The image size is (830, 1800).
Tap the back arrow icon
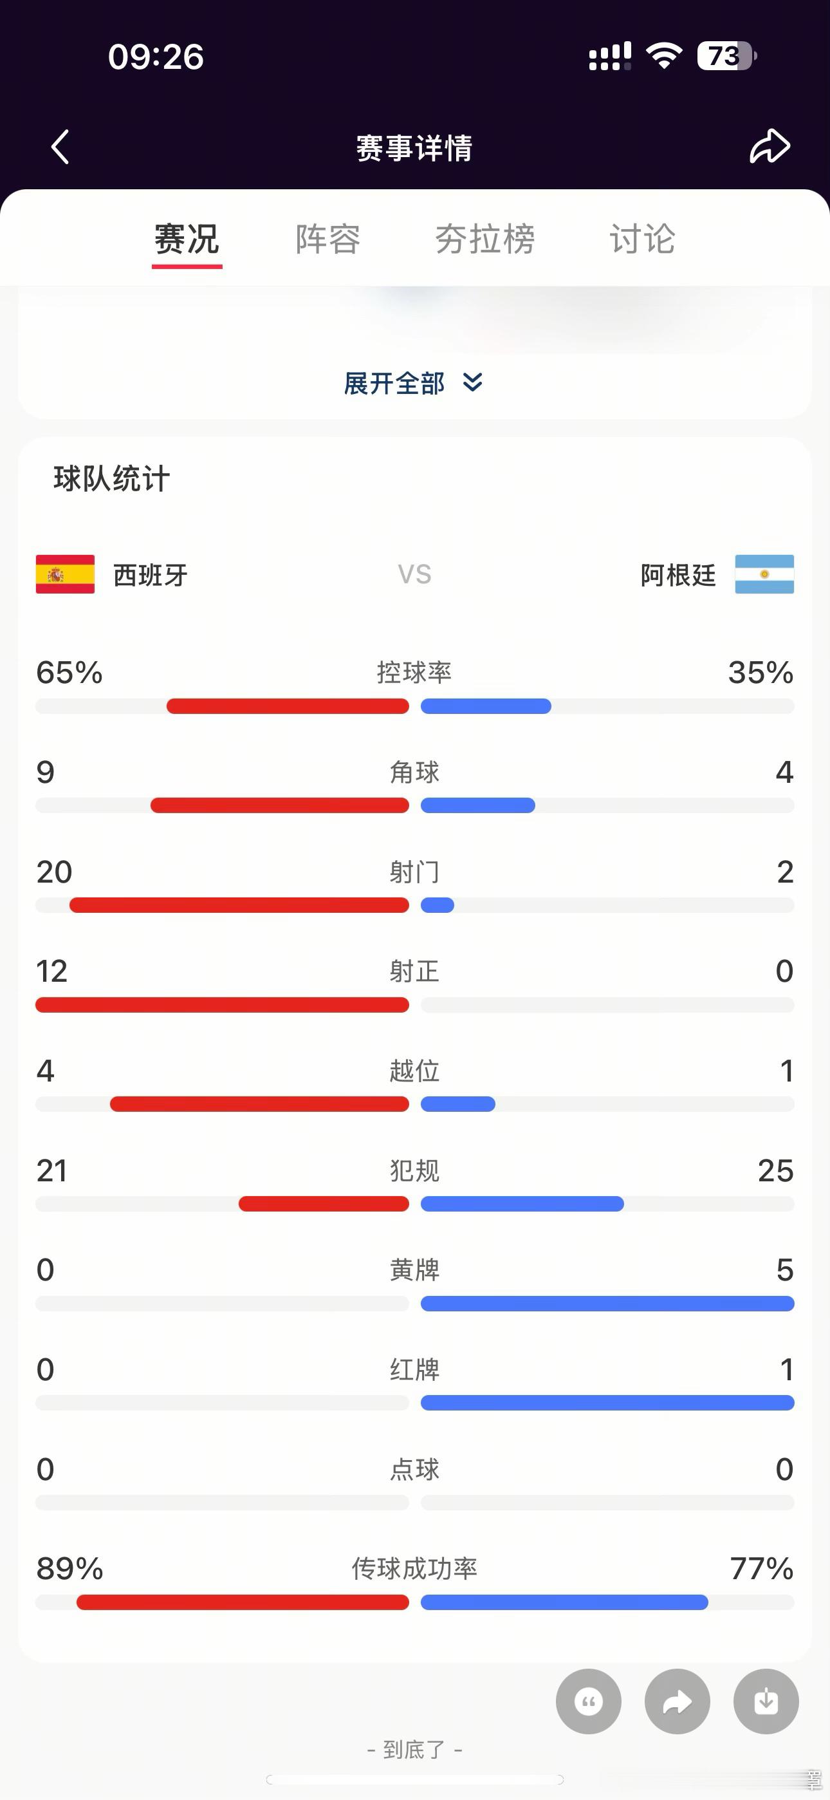coord(60,147)
